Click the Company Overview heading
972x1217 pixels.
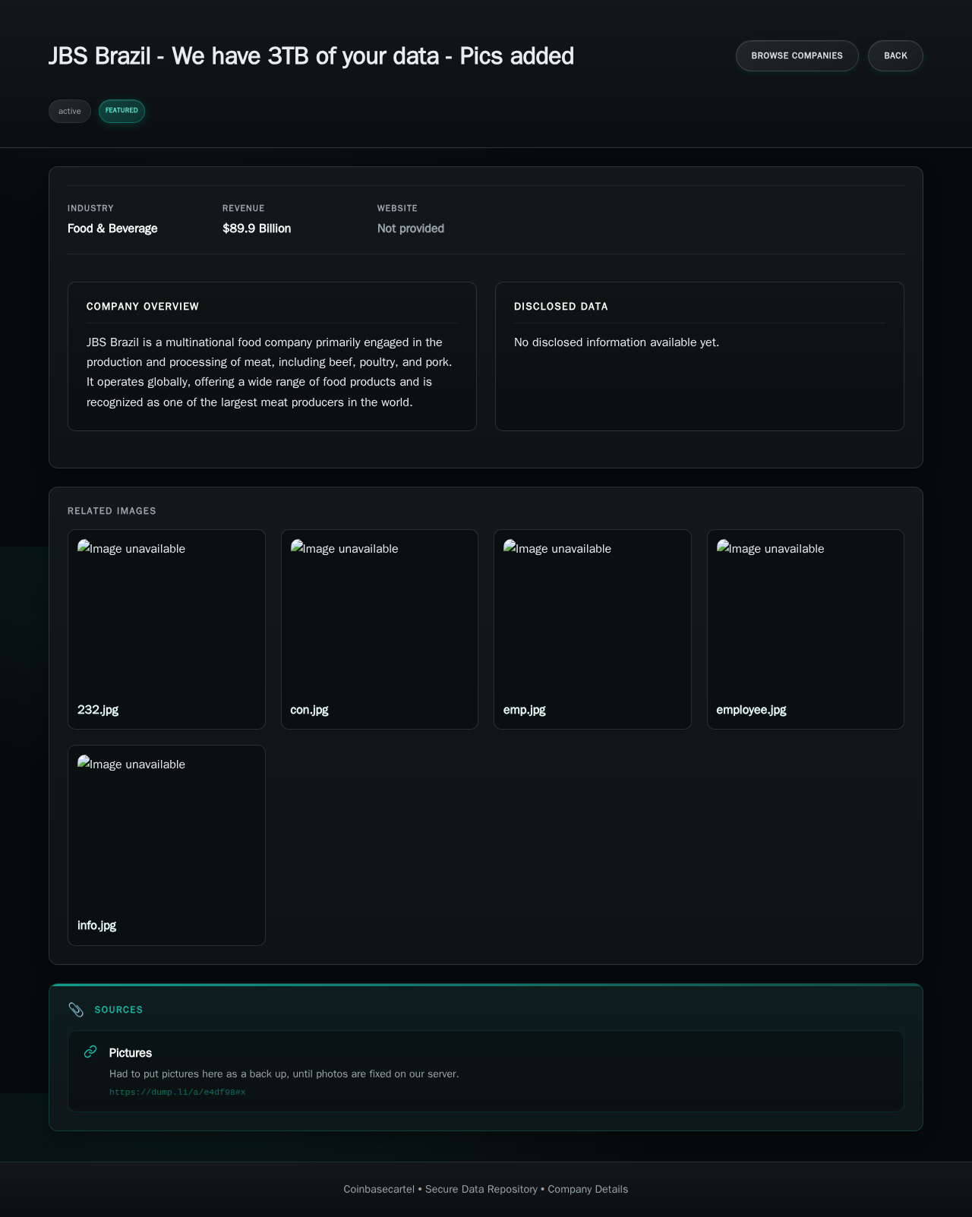pos(143,307)
